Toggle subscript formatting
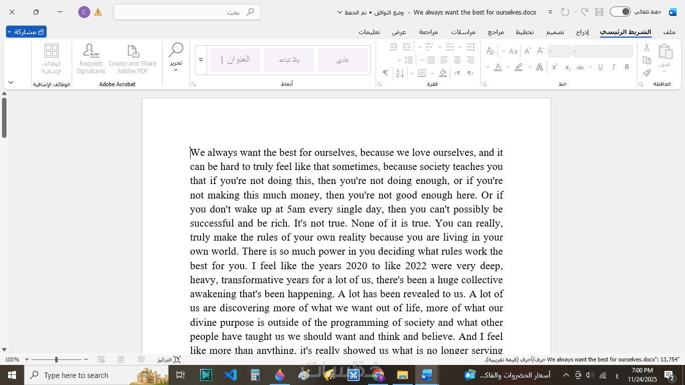This screenshot has width=685, height=385. pyautogui.click(x=568, y=67)
